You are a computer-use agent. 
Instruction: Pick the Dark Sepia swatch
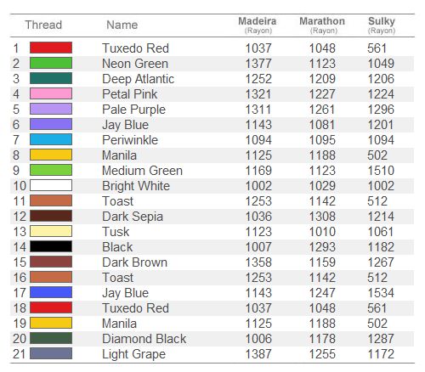(x=51, y=216)
